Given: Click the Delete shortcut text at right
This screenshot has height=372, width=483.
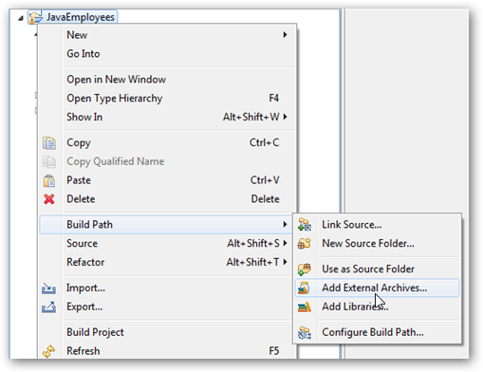Looking at the screenshot, I should [266, 199].
